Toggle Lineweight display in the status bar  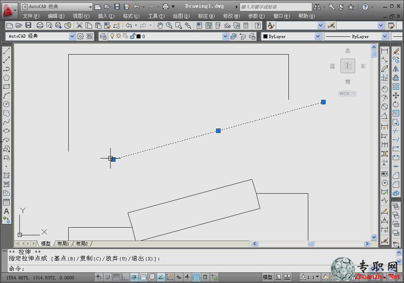pyautogui.click(x=187, y=277)
